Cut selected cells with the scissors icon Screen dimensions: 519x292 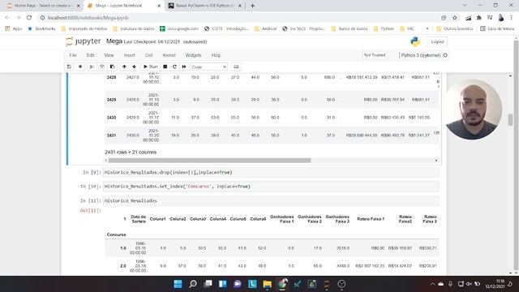point(92,67)
